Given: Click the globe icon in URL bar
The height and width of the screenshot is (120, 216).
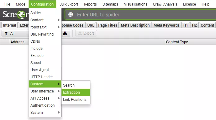Looking at the screenshot, I should (71, 15).
